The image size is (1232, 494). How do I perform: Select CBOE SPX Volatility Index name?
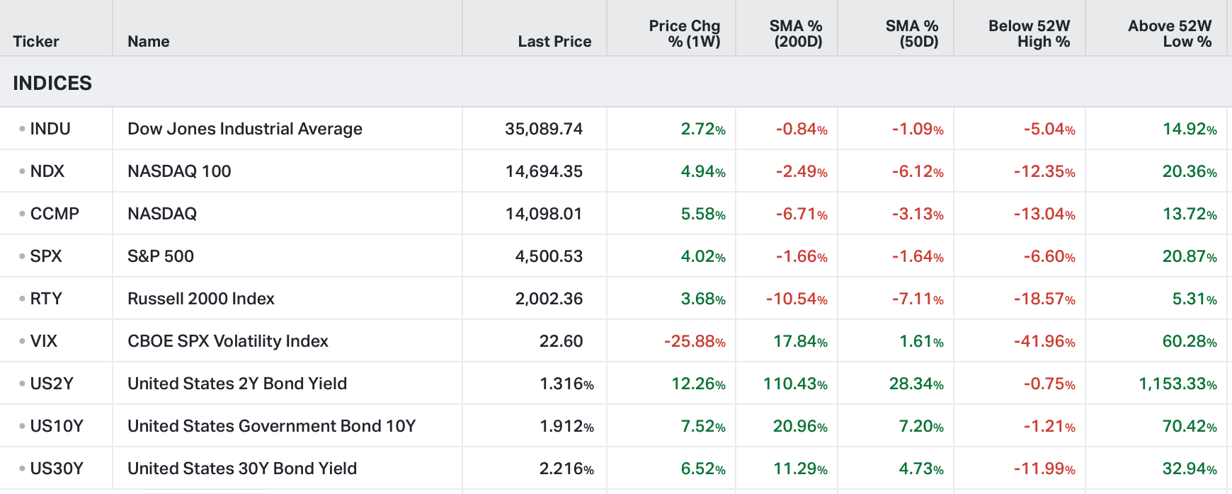tap(228, 341)
